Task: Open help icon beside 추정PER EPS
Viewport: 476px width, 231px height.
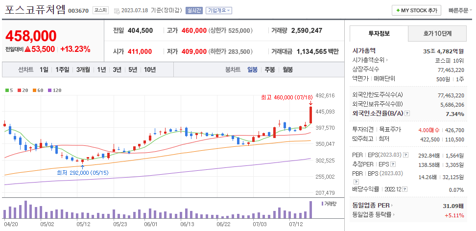Action: 393,164
